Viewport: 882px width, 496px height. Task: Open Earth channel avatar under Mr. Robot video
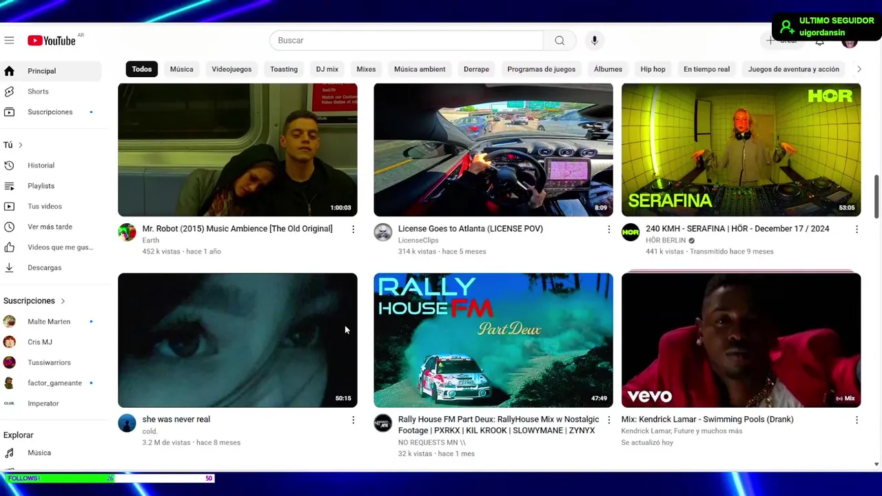(127, 232)
